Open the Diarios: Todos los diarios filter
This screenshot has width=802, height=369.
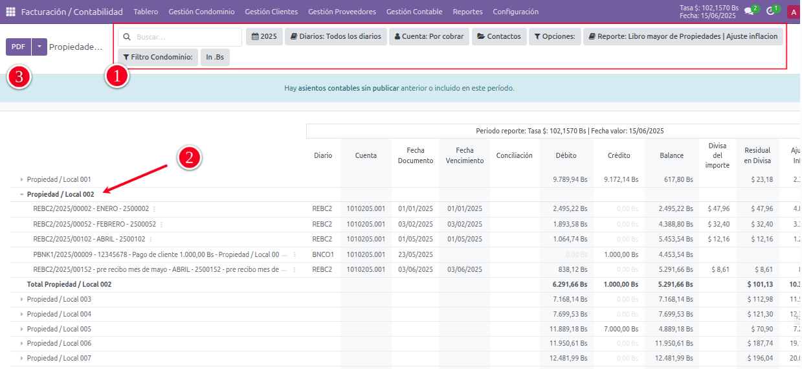335,36
